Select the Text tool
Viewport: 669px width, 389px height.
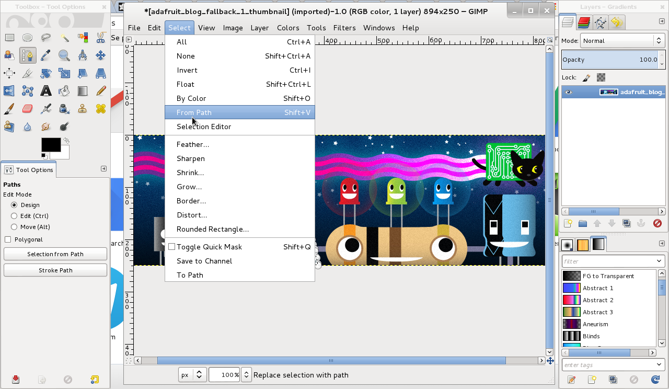click(x=46, y=91)
